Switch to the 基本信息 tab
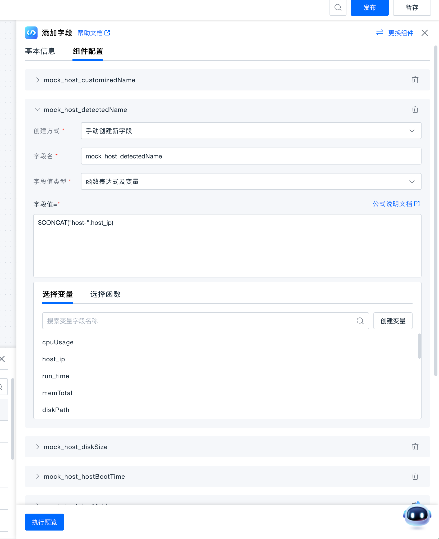Viewport: 439px width, 539px height. pos(40,51)
